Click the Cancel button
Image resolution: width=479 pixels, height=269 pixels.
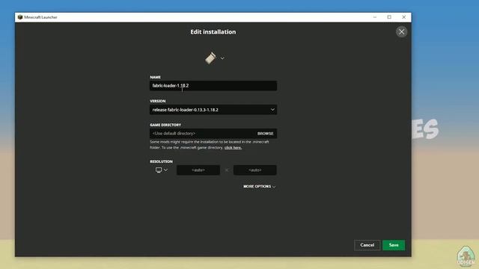coord(367,245)
